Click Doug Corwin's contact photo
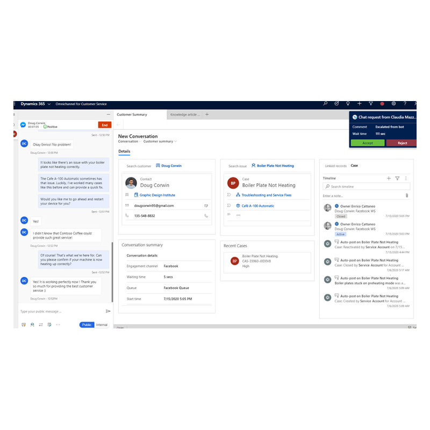 [x=131, y=183]
